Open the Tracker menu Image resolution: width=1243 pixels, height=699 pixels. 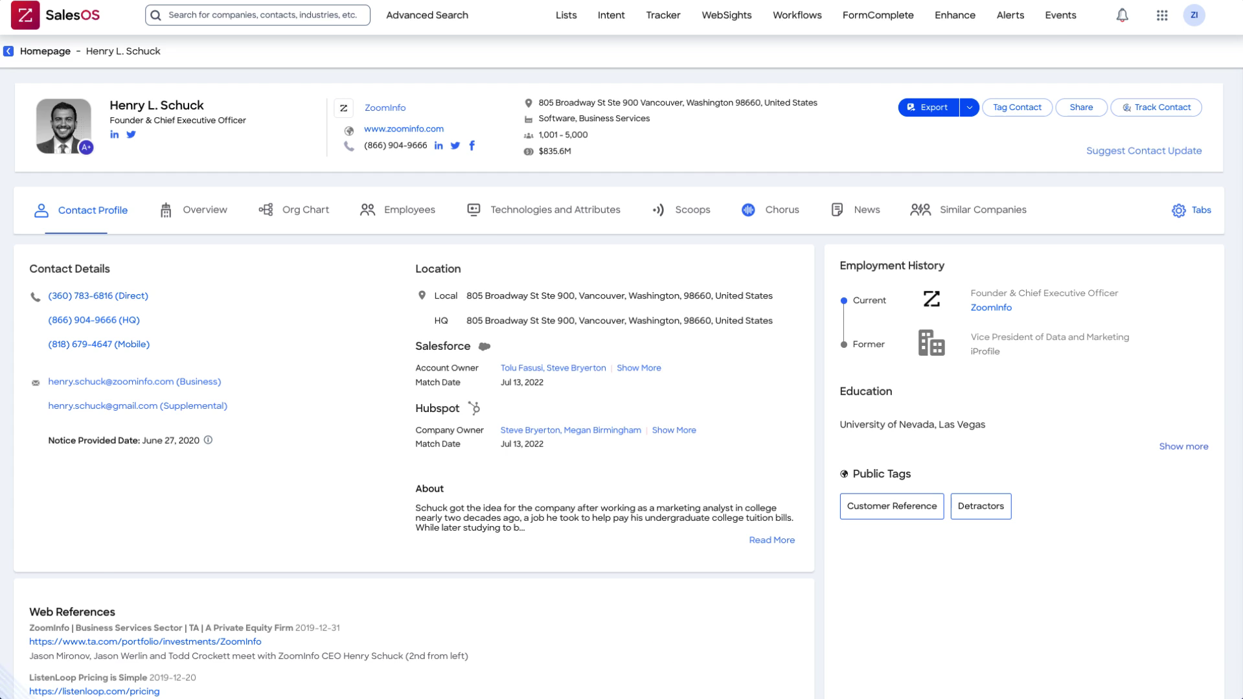[x=663, y=15]
